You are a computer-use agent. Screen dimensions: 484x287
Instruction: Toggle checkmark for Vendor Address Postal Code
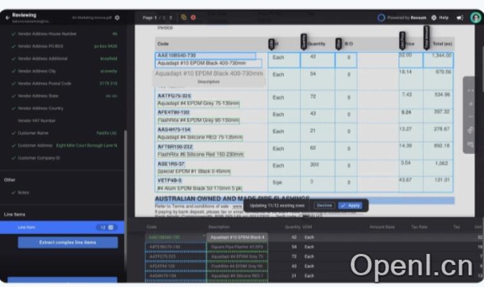click(x=13, y=83)
